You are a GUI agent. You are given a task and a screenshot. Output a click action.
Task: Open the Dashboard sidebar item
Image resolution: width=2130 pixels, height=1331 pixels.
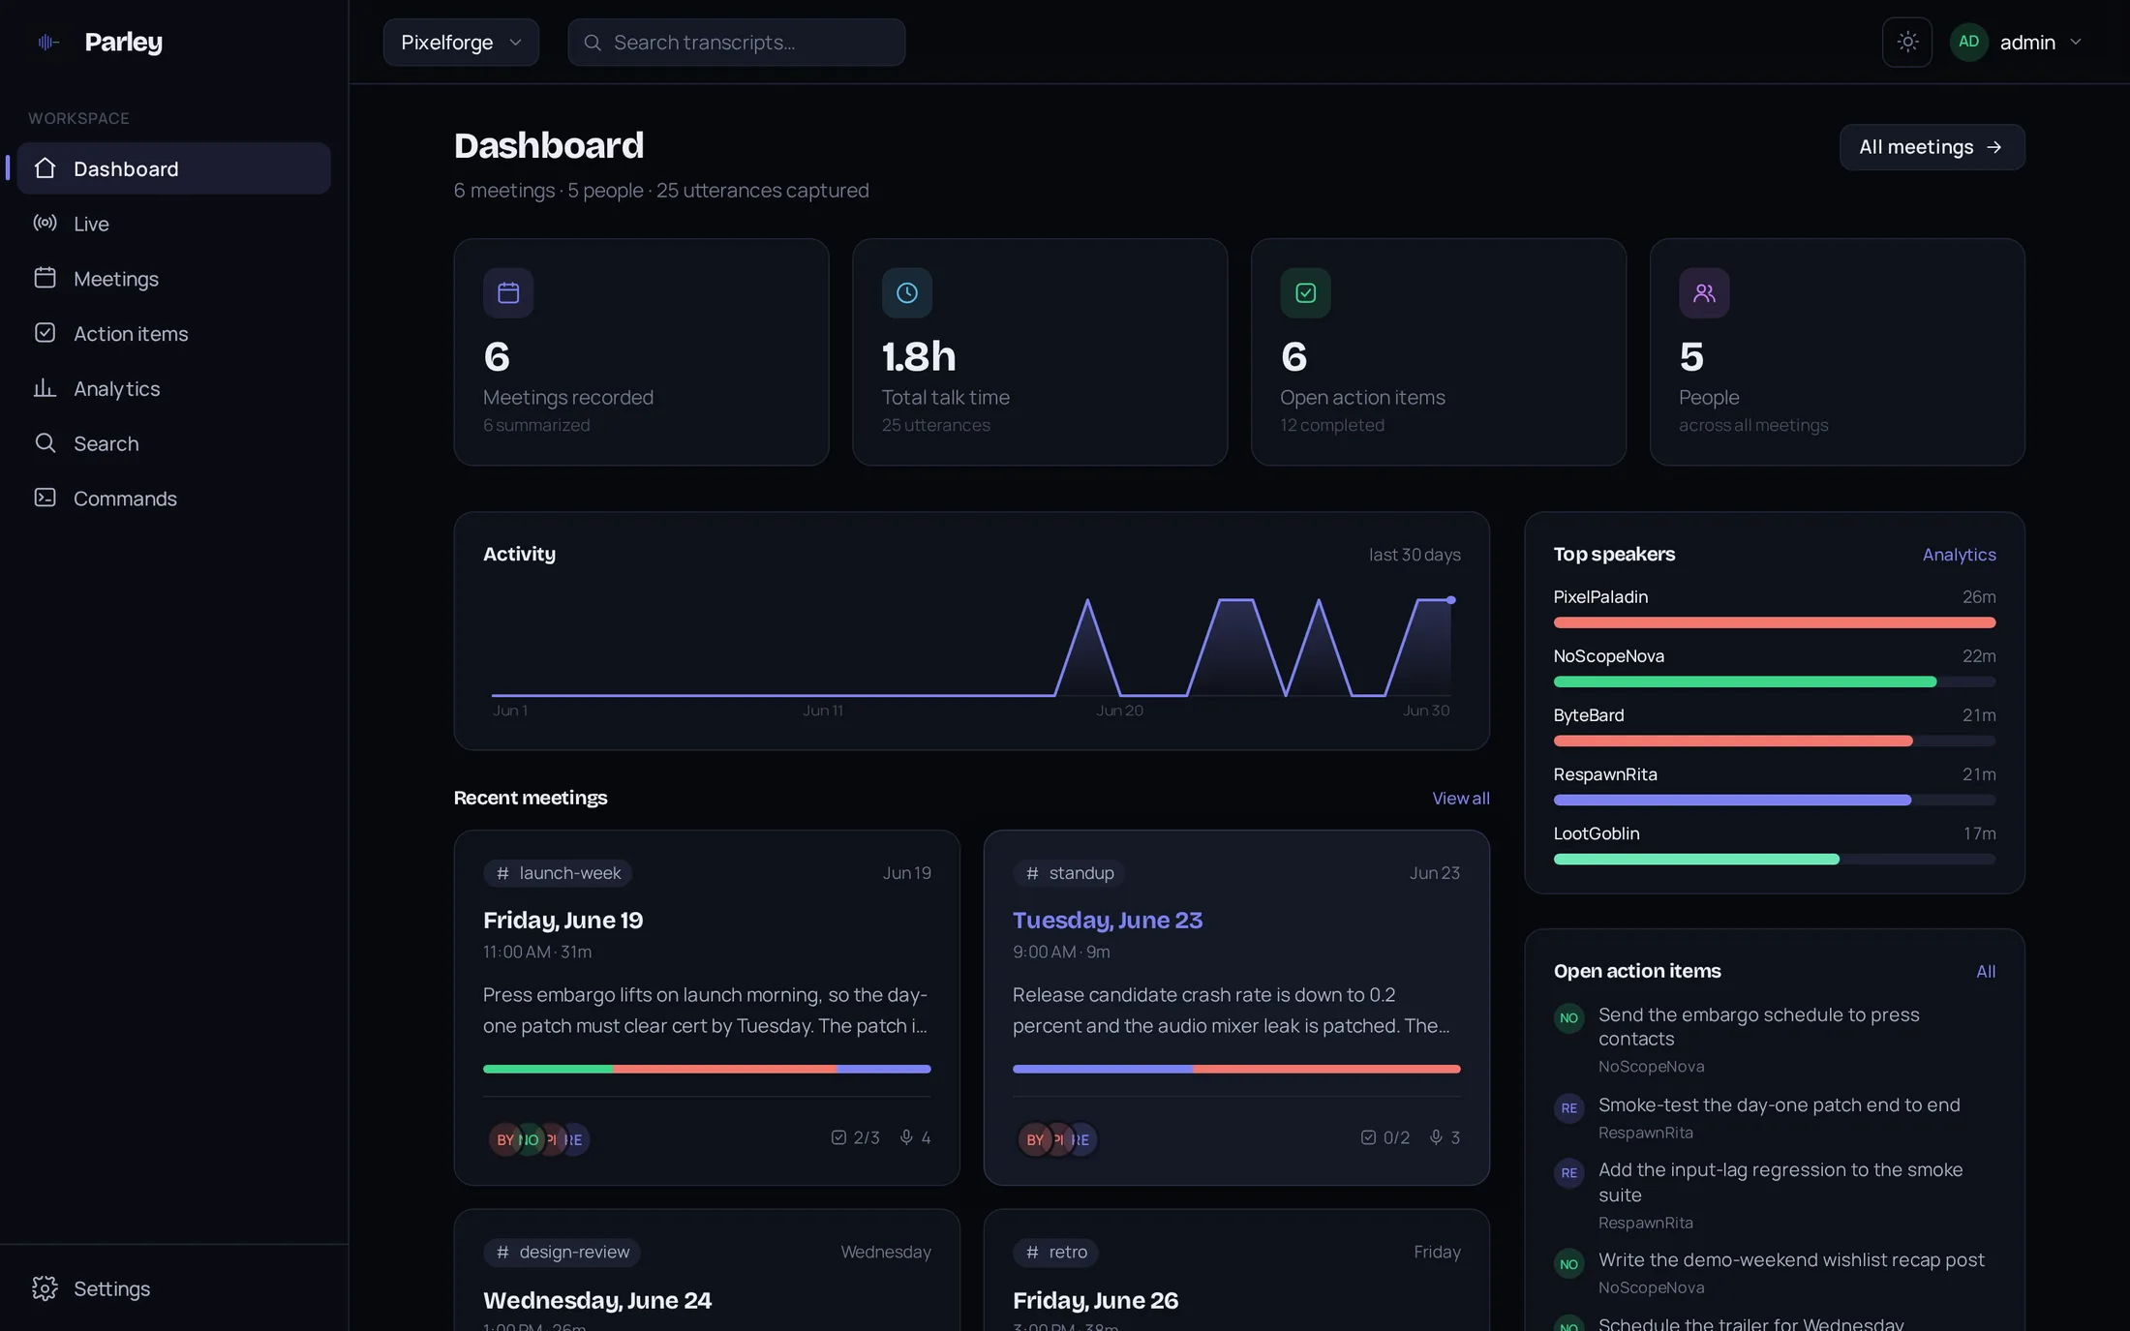pos(173,168)
